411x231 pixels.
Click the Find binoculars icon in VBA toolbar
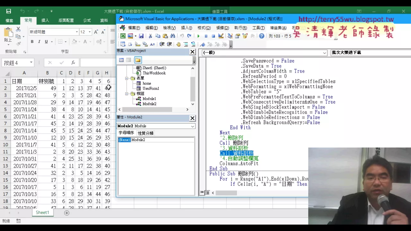[172, 36]
